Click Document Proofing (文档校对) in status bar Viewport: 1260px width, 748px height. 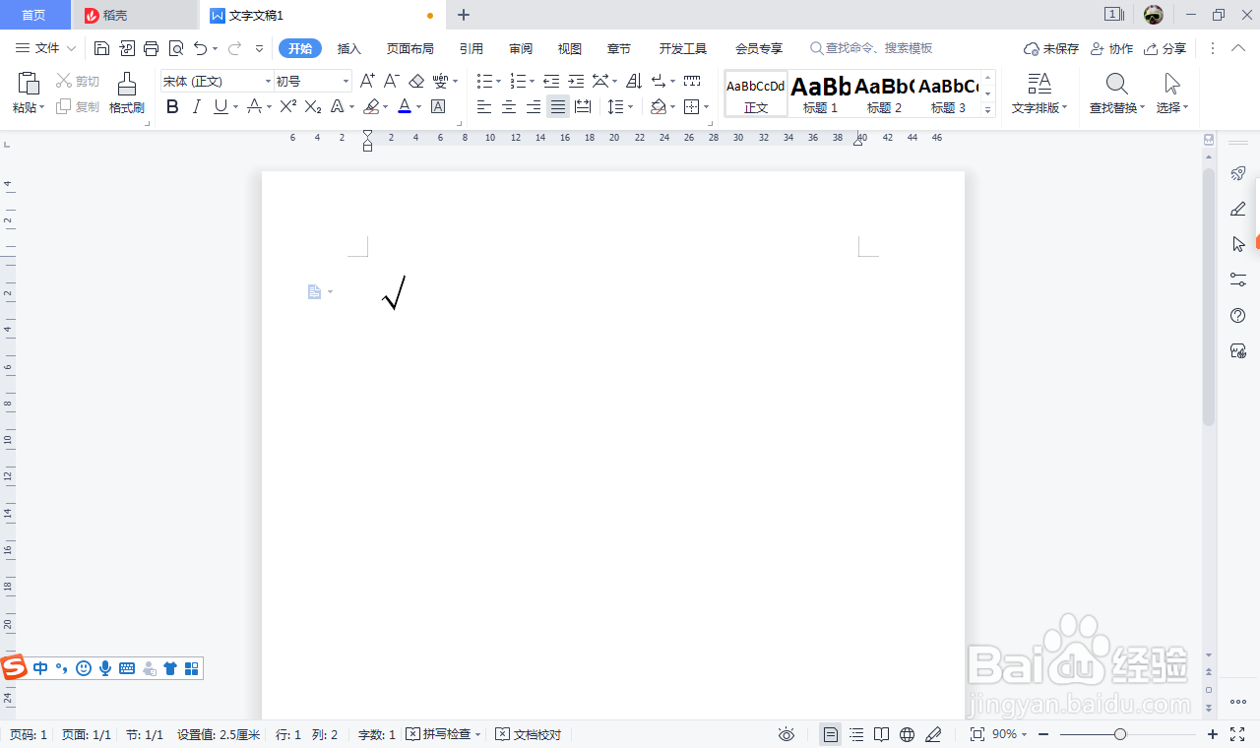529,734
